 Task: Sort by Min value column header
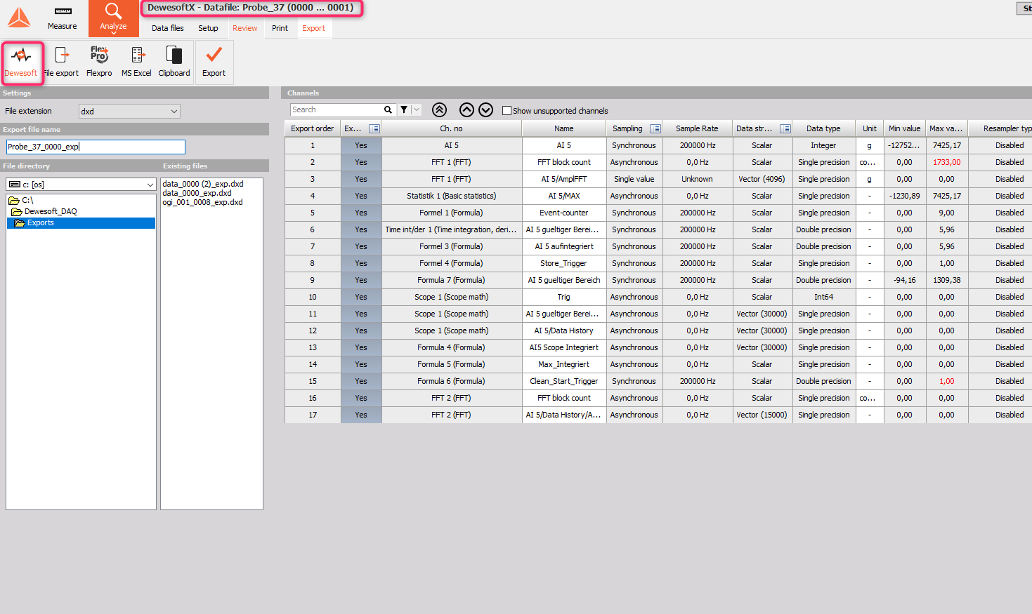pyautogui.click(x=904, y=128)
